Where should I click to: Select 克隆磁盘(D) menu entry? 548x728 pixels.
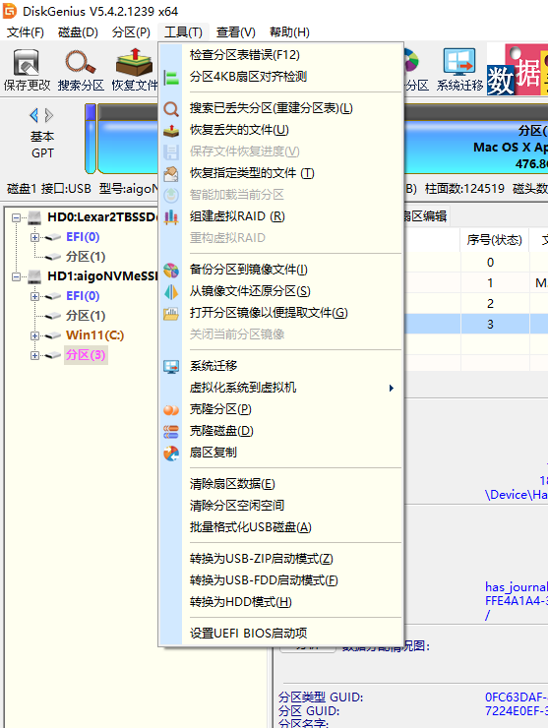tap(280, 431)
